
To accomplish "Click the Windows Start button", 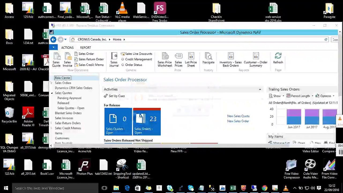I will [x=6, y=188].
